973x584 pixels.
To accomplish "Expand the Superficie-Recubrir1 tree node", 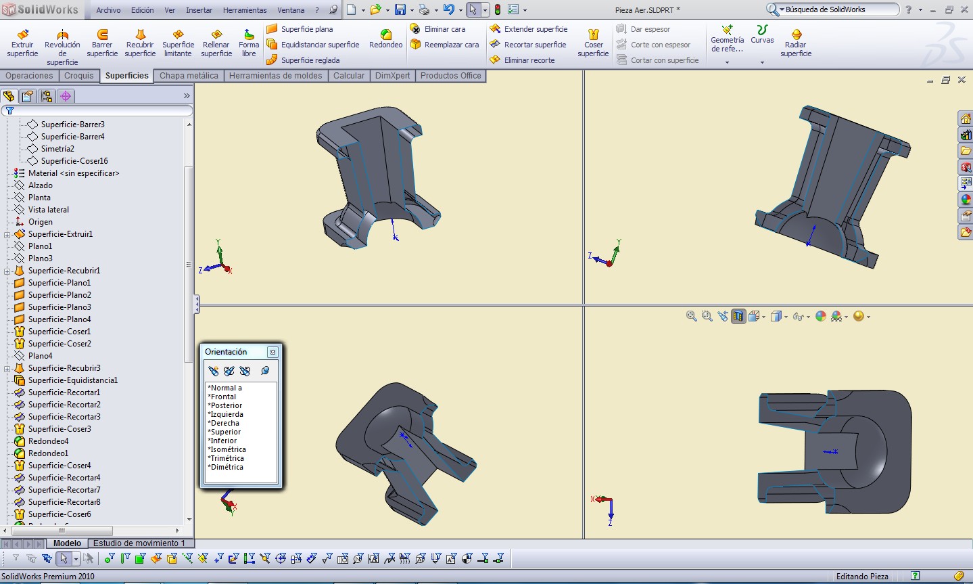I will (x=7, y=271).
